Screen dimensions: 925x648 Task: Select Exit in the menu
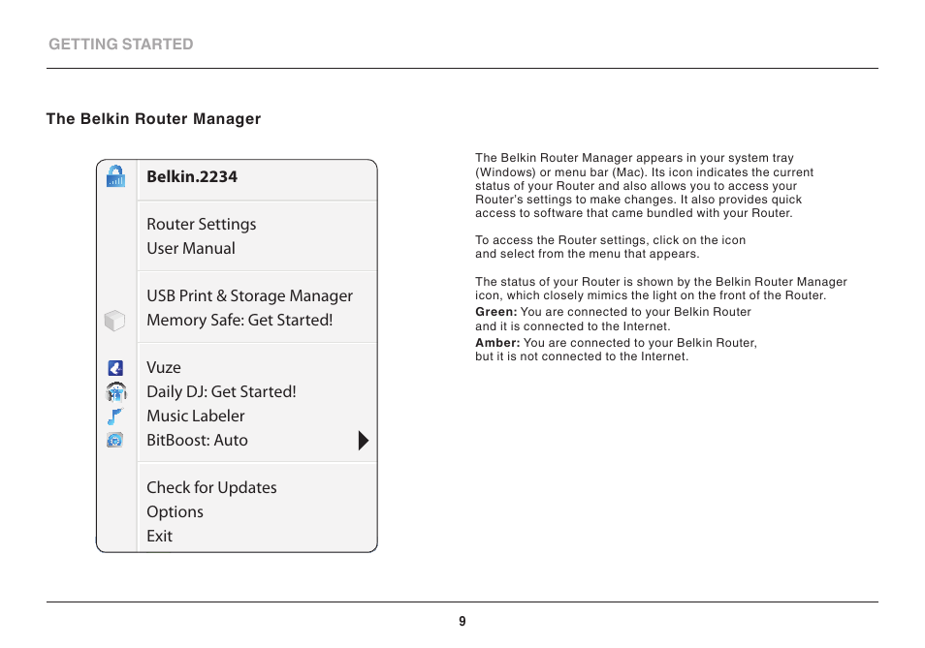tap(159, 536)
